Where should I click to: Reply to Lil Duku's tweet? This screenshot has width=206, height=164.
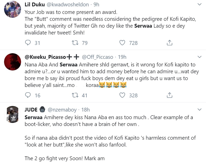(28, 43)
